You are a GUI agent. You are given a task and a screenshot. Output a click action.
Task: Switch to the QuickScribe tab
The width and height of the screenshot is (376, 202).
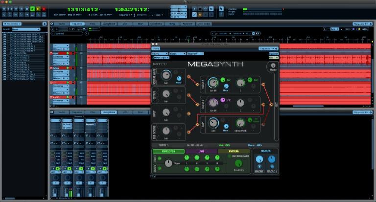pyautogui.click(x=156, y=24)
